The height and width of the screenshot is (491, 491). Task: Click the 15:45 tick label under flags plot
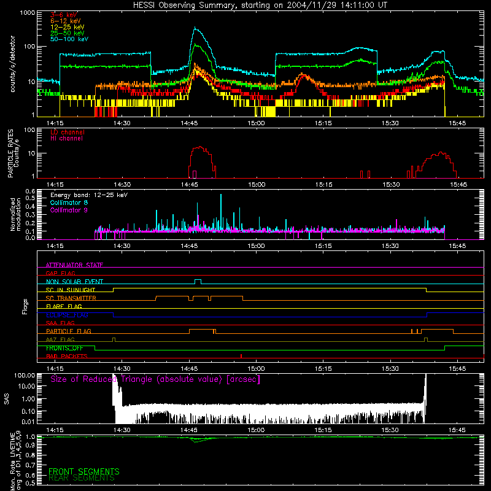[x=457, y=369]
